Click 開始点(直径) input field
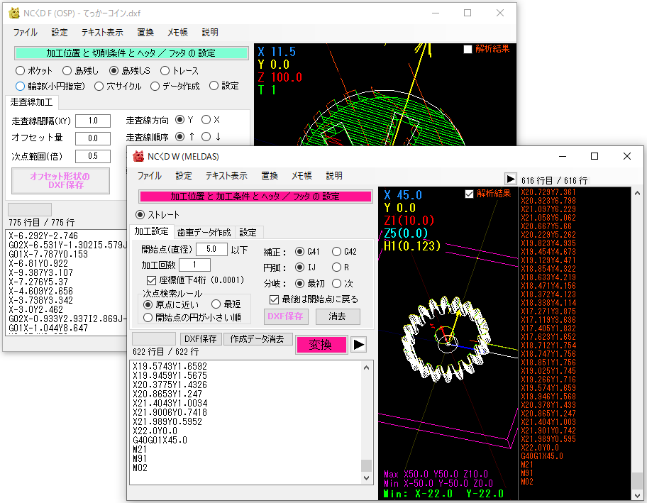This screenshot has width=647, height=503. click(x=211, y=249)
